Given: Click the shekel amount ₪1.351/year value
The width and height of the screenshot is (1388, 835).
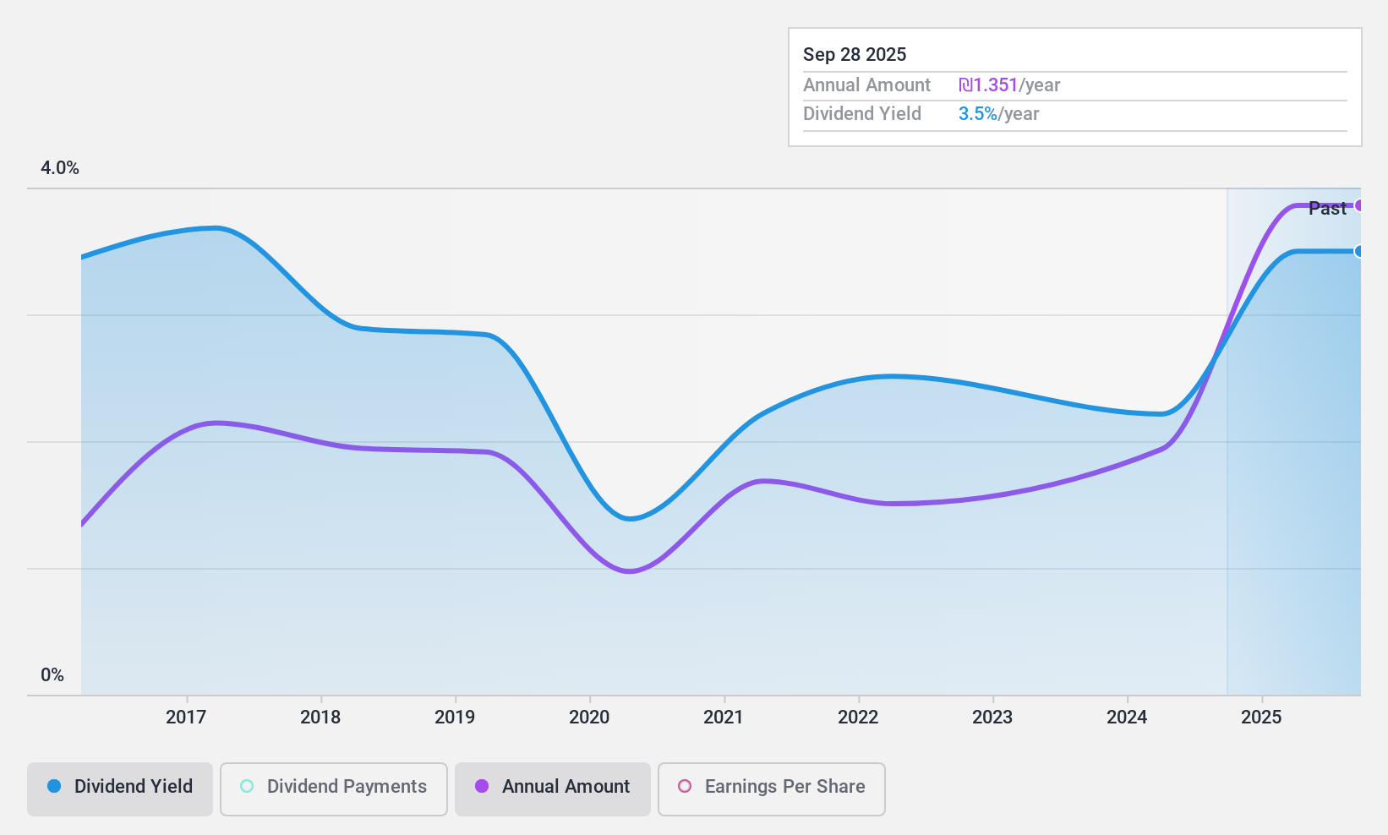Looking at the screenshot, I should pyautogui.click(x=990, y=85).
